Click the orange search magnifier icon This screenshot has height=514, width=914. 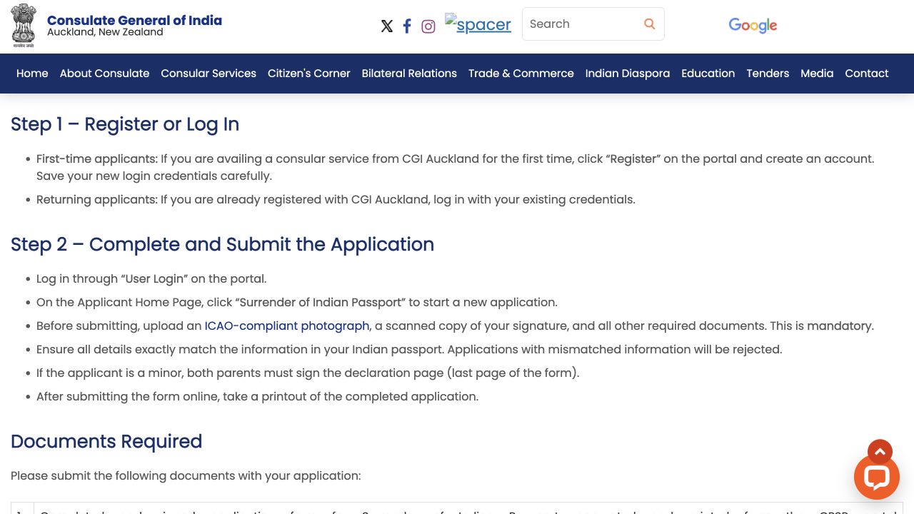pyautogui.click(x=649, y=24)
